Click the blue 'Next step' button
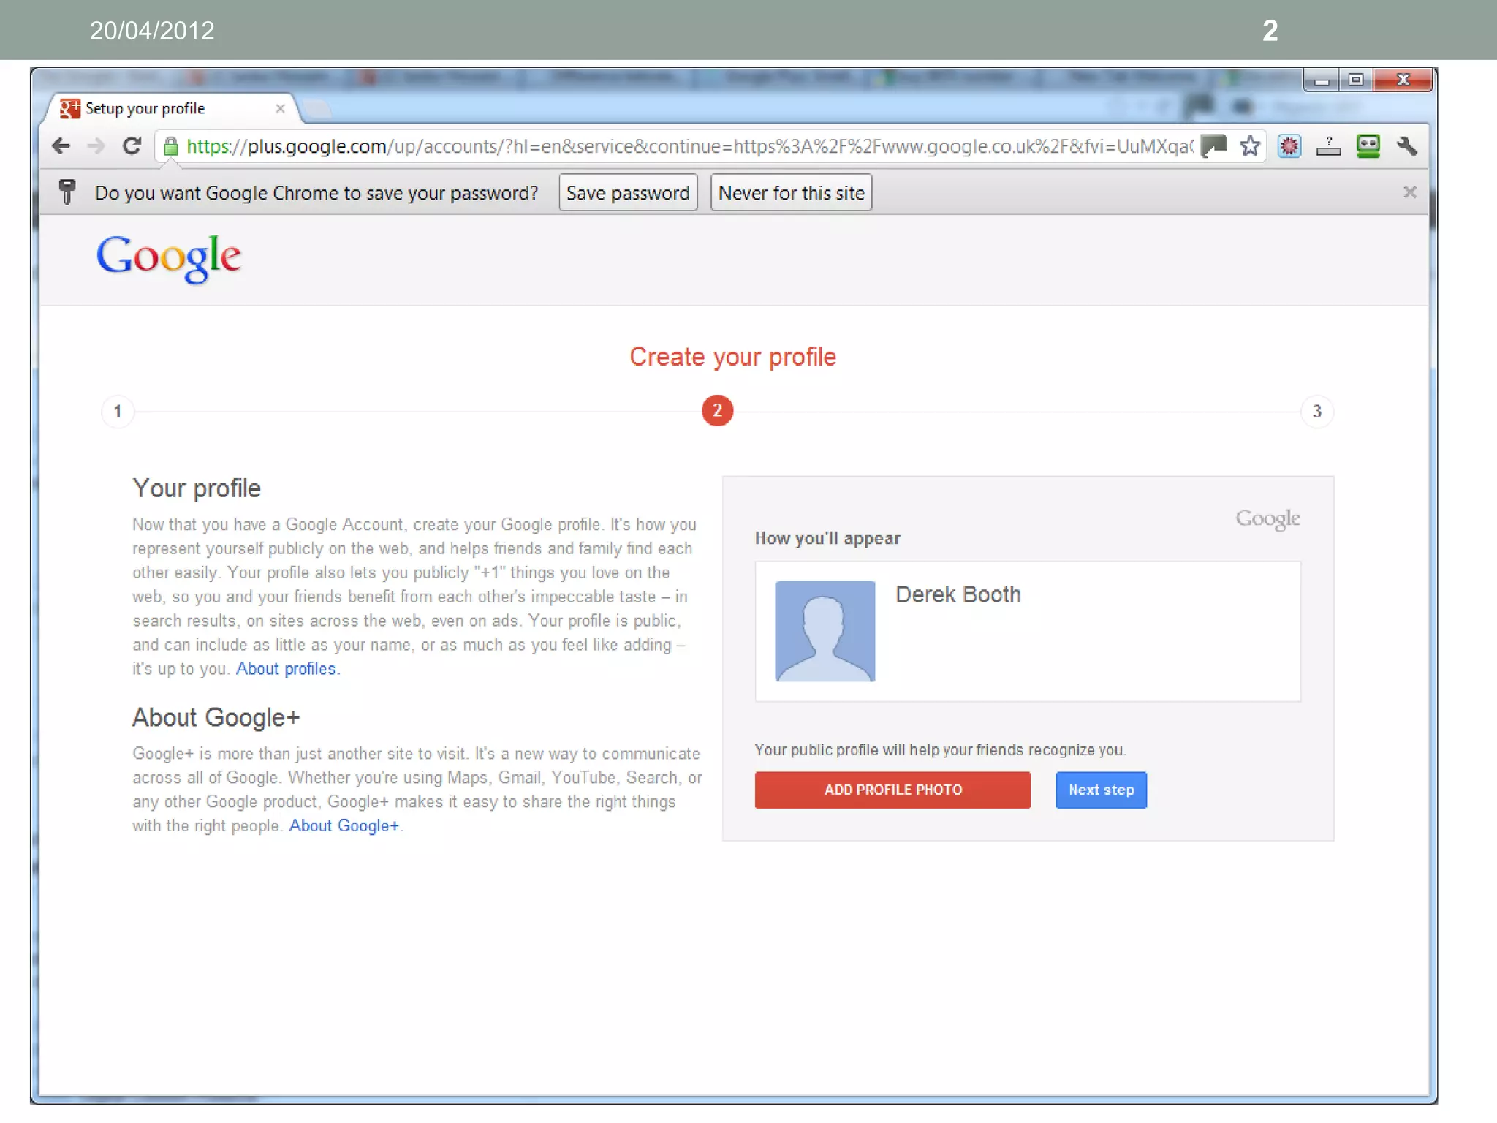The width and height of the screenshot is (1497, 1123). (1101, 790)
